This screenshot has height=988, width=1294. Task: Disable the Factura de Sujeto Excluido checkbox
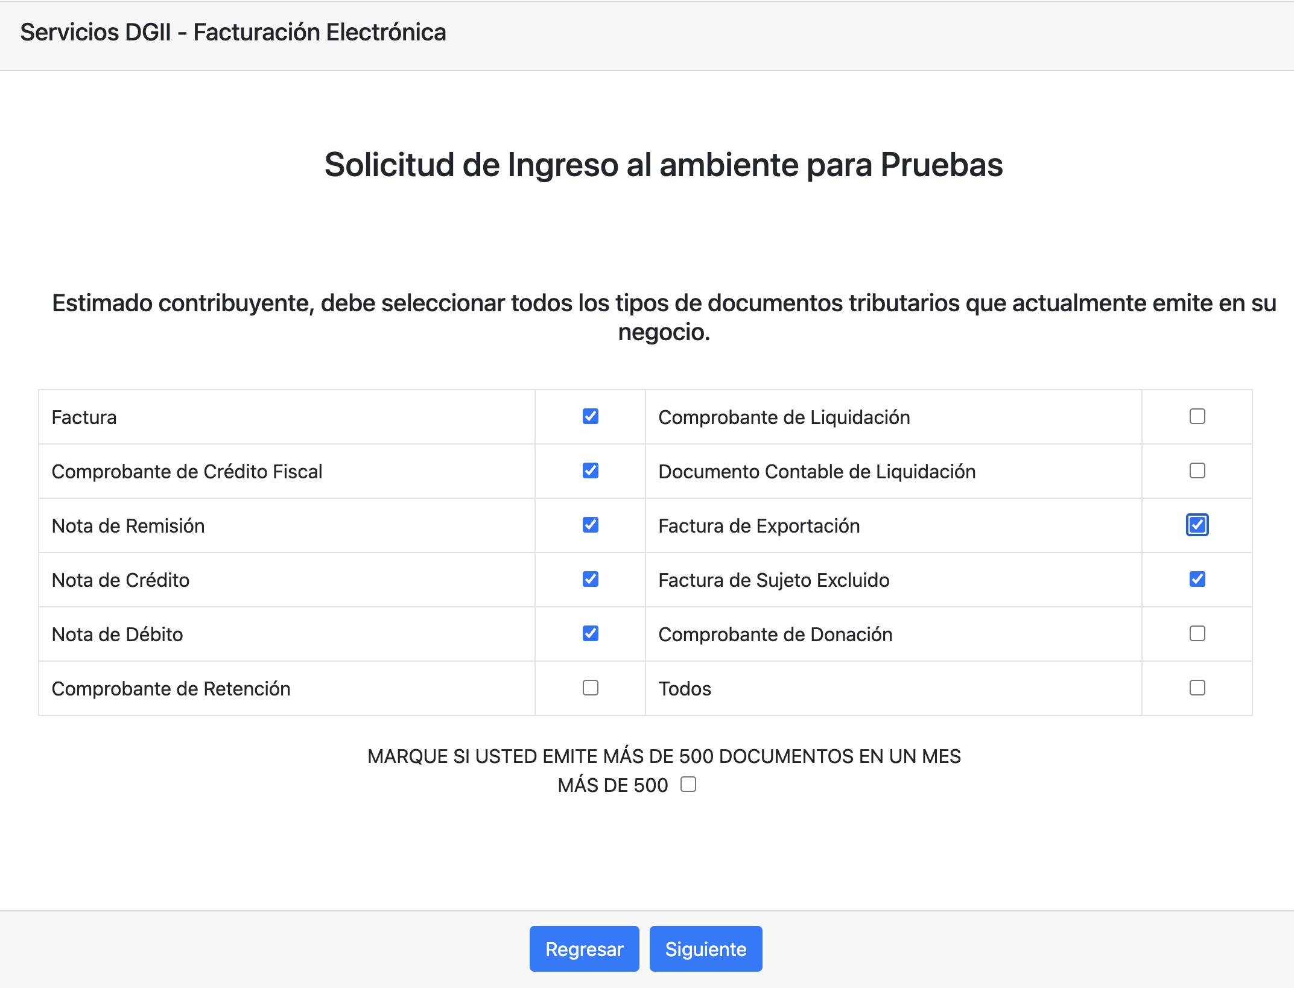click(1197, 580)
